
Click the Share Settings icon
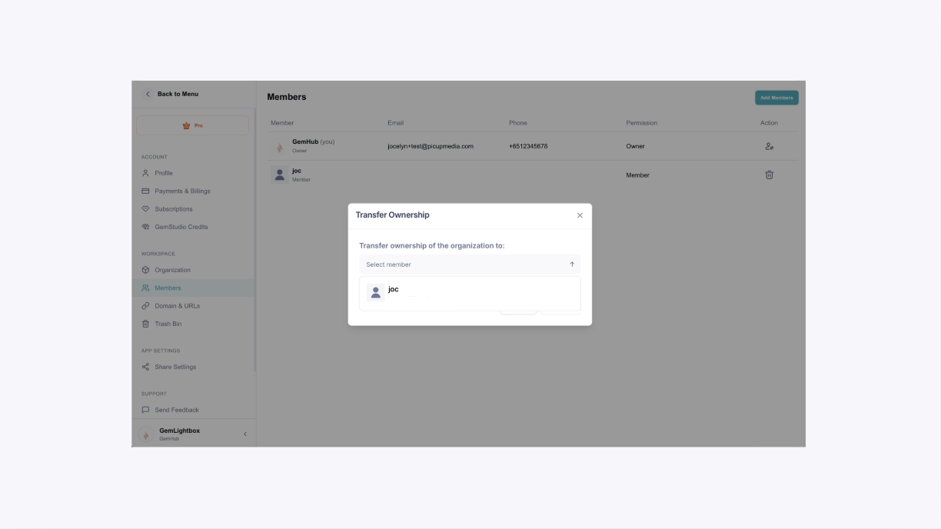(x=145, y=367)
